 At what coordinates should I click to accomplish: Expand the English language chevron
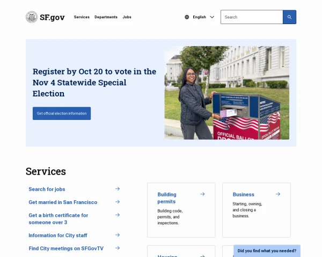point(212,17)
